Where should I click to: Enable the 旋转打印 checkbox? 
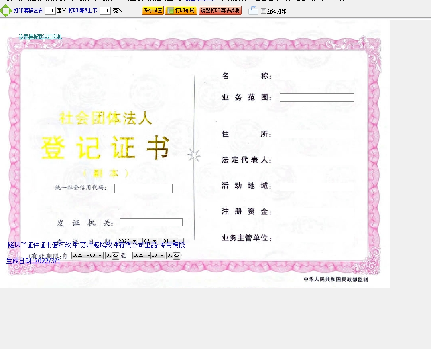pyautogui.click(x=264, y=11)
